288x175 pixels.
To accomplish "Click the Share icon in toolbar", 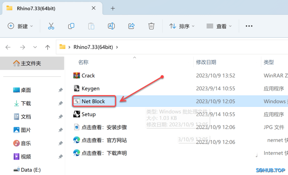I will tap(131, 26).
